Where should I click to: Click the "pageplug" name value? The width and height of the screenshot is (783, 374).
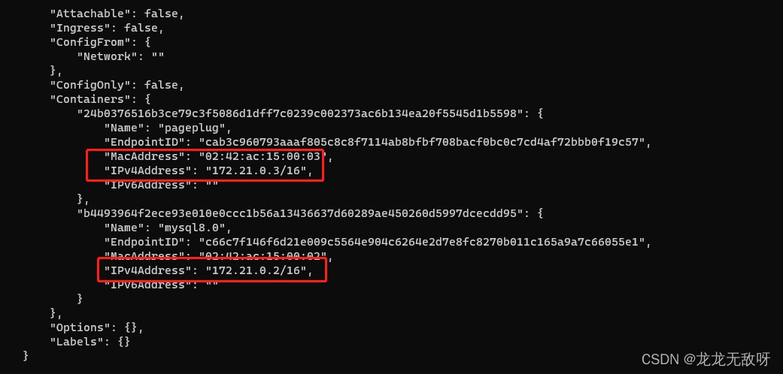point(199,128)
